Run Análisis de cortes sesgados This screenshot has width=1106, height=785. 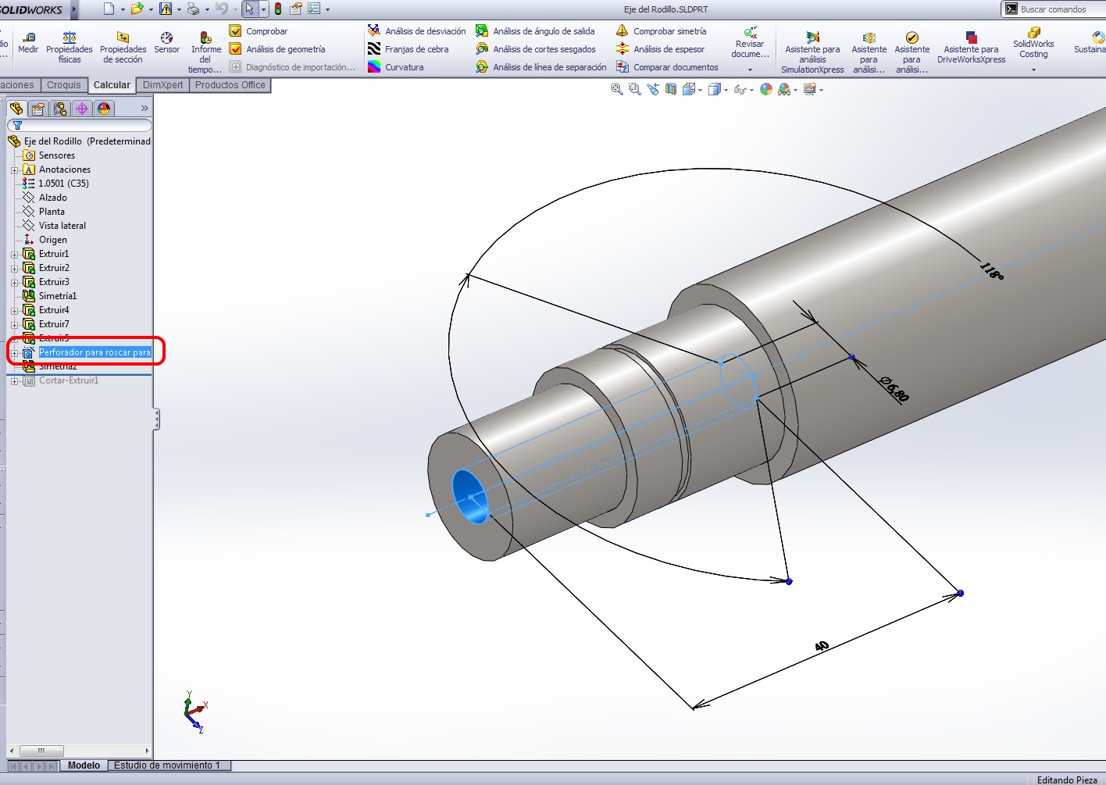pos(537,49)
